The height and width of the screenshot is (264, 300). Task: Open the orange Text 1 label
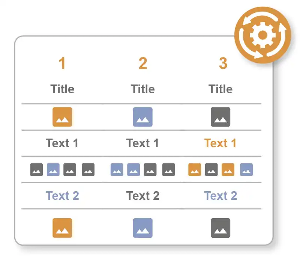coord(220,143)
